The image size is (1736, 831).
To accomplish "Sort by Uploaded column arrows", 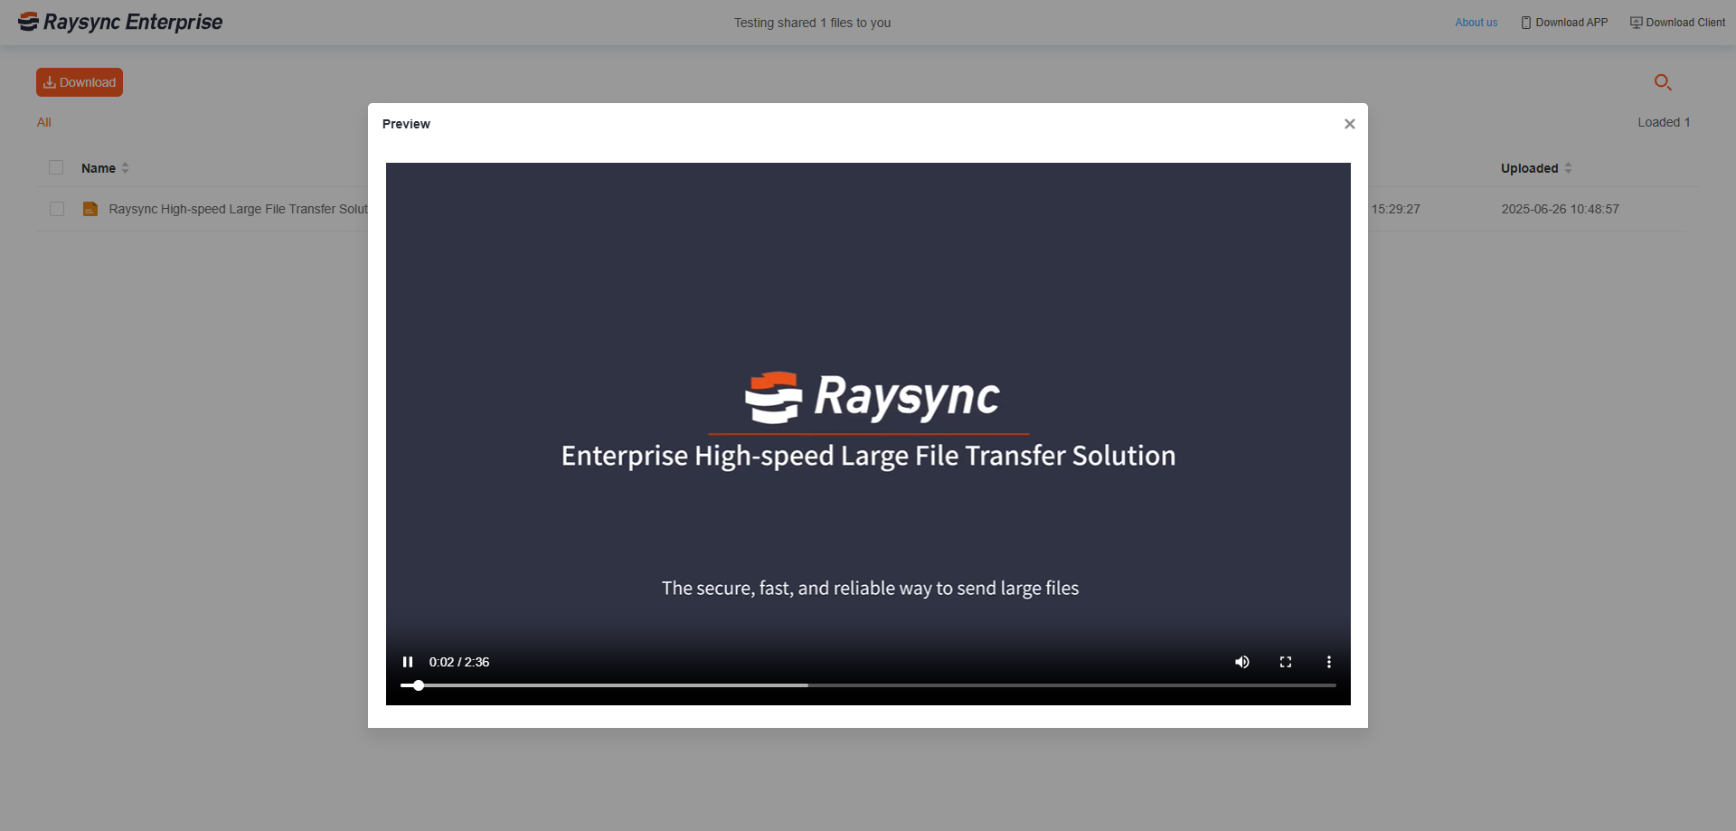I will pos(1568,168).
